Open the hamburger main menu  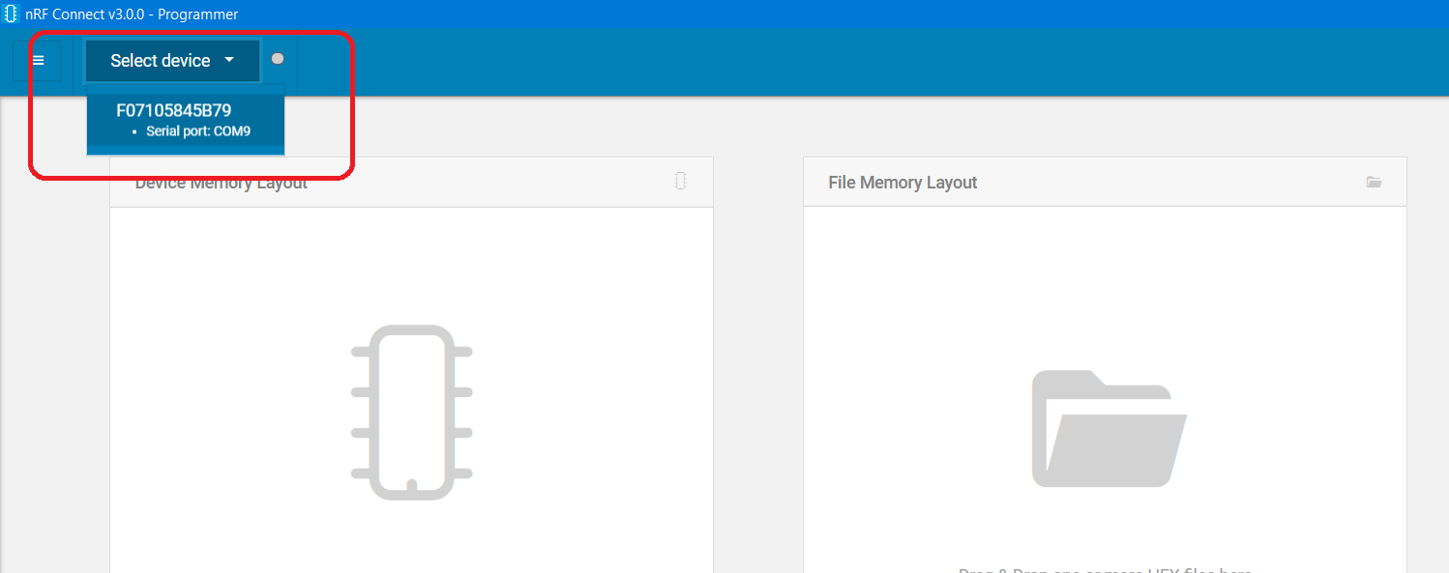click(x=38, y=60)
